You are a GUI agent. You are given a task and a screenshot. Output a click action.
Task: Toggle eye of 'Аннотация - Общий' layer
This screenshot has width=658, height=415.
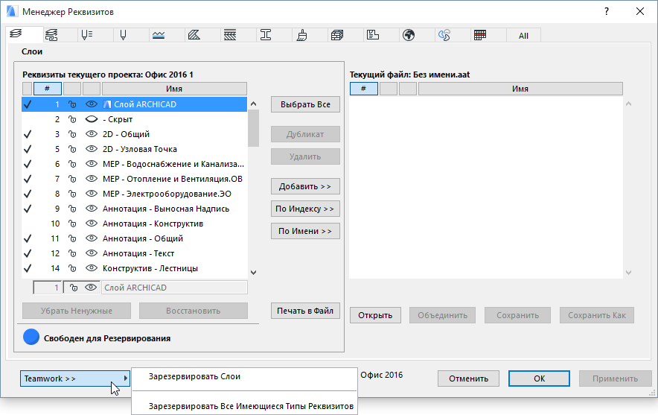click(91, 238)
